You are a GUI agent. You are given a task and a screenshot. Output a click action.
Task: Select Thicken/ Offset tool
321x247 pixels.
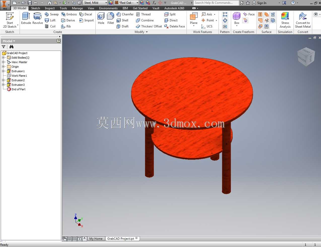pos(149,26)
